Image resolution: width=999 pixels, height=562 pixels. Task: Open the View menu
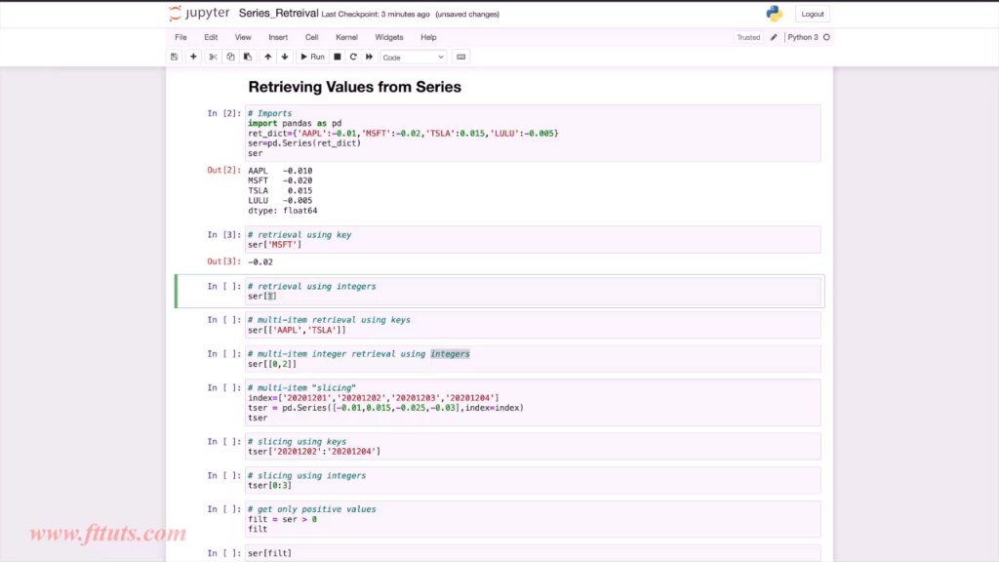[x=243, y=37]
